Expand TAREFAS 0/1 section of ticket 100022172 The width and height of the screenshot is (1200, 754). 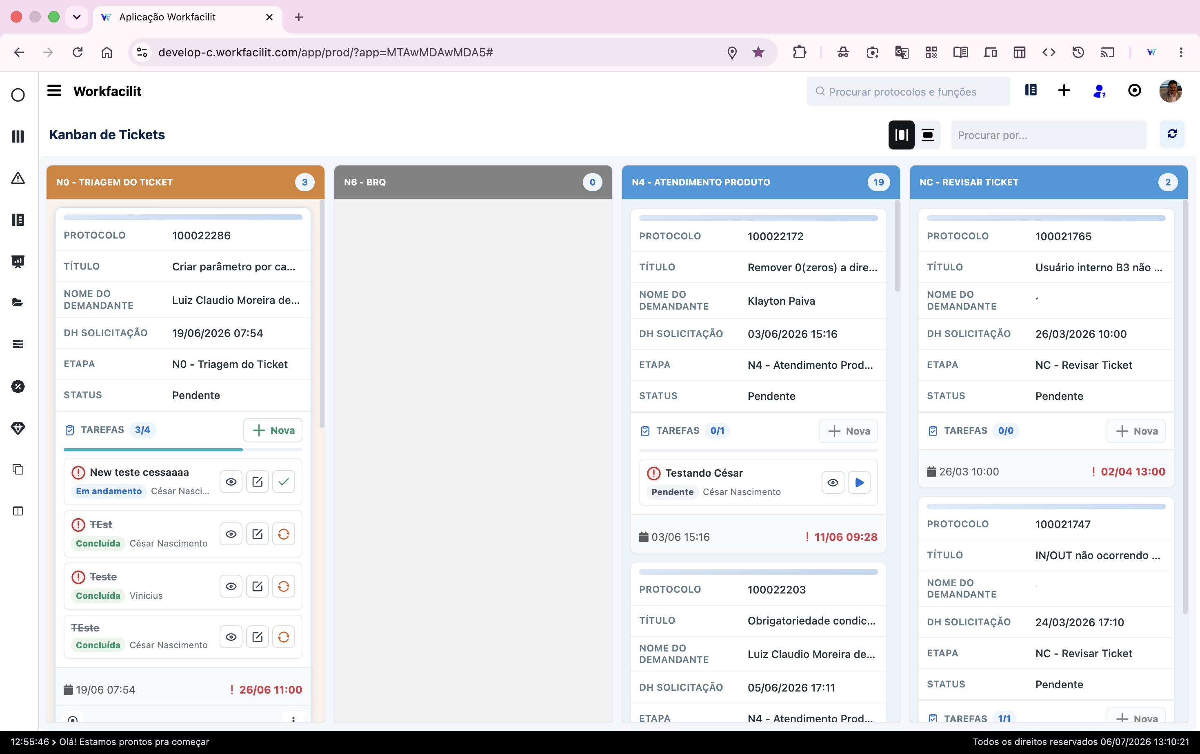(686, 431)
